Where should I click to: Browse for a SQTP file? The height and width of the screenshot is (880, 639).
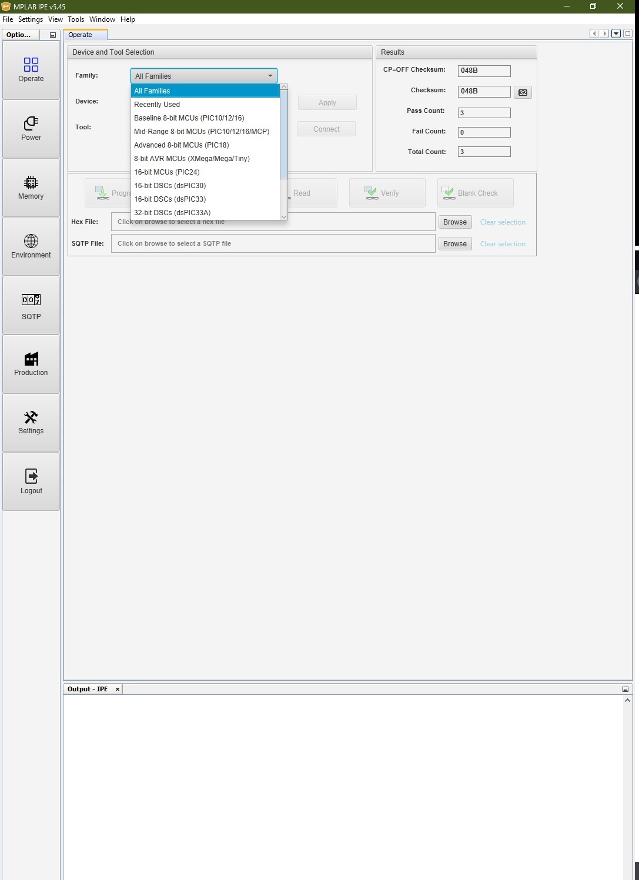(x=455, y=244)
